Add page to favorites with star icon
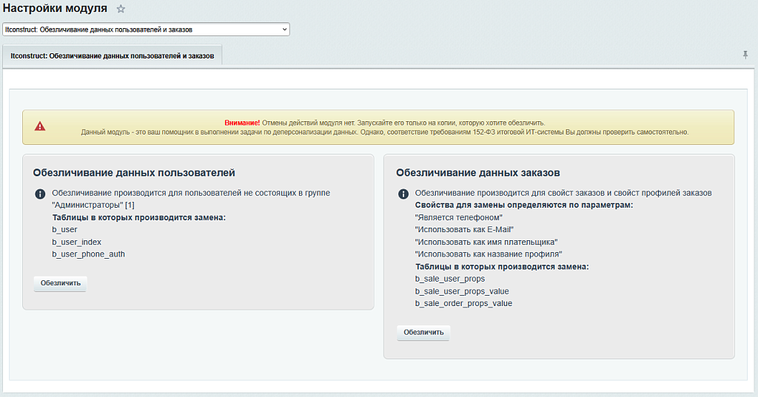 (121, 9)
